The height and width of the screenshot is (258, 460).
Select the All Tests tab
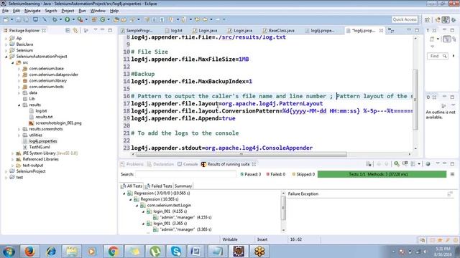(x=132, y=186)
